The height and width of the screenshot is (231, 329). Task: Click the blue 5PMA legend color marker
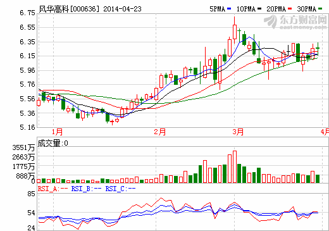tap(229, 9)
